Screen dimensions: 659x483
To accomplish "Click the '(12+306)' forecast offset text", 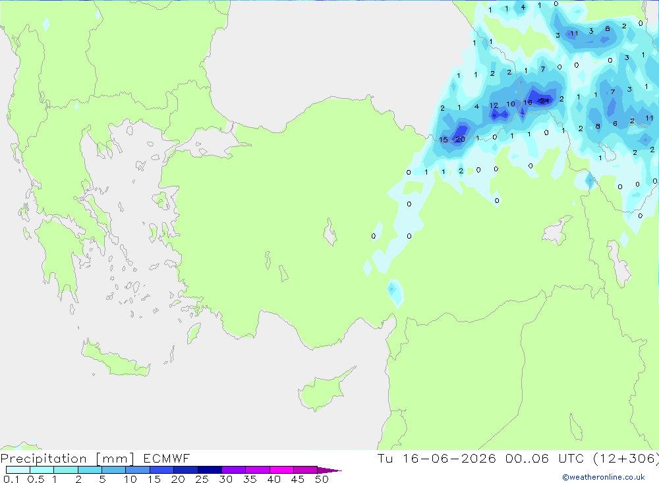I will click(626, 458).
